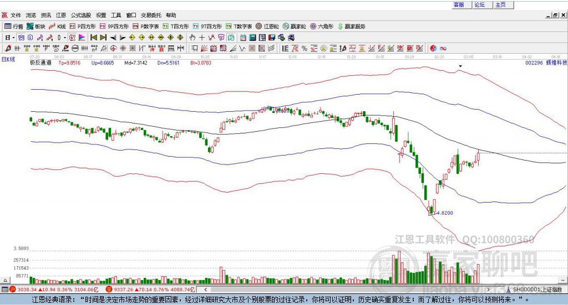Screen dimensions: 568x305
Task: Click the horizontal scrollbar left arrow
Action: pyautogui.click(x=205, y=290)
